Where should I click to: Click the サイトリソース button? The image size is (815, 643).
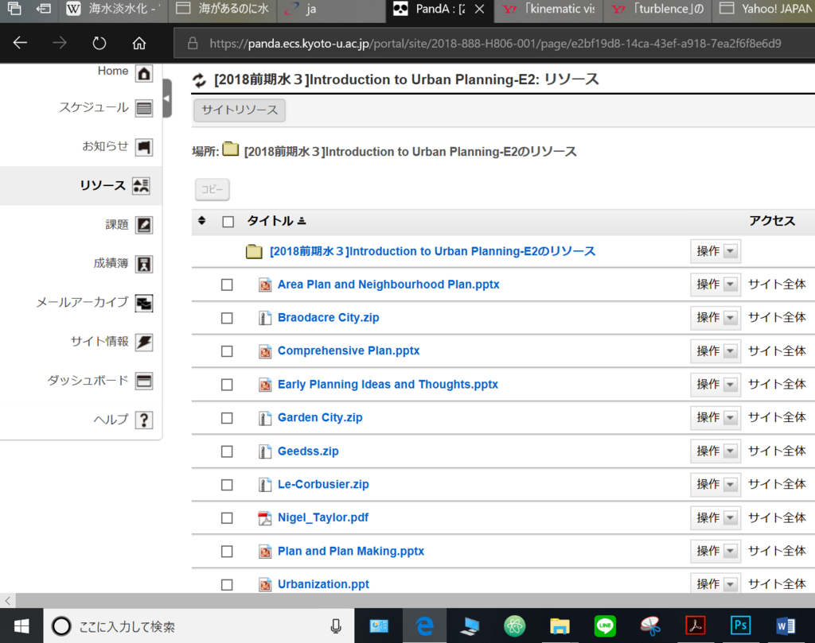[240, 110]
